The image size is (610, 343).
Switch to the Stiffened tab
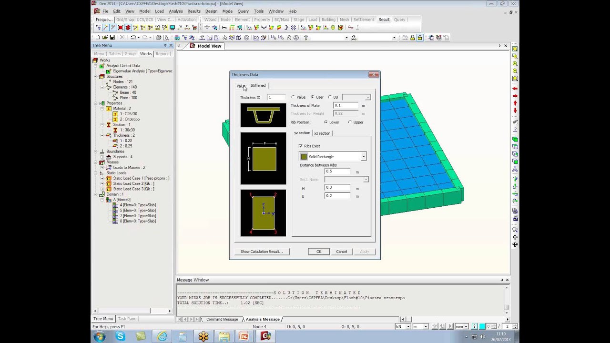click(258, 86)
